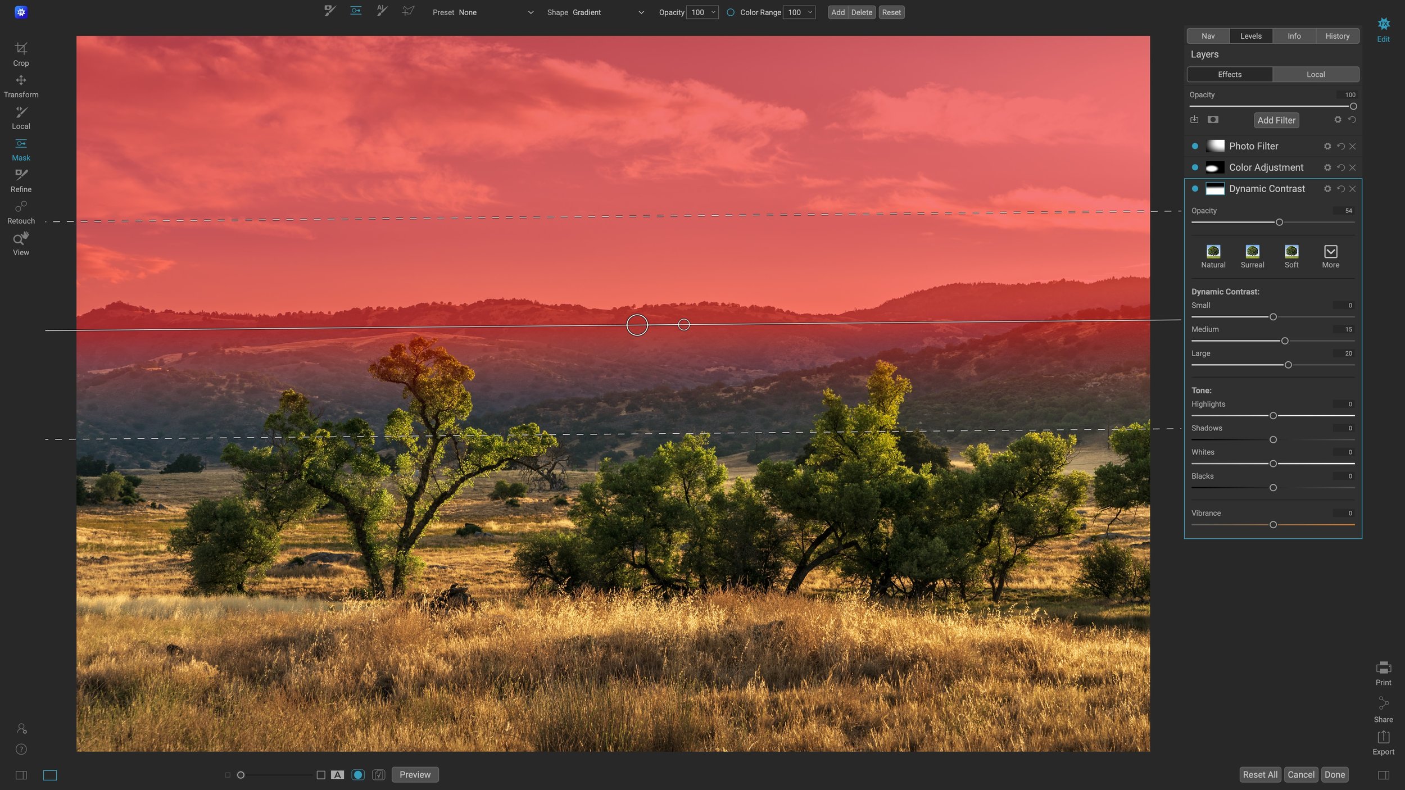
Task: Hide the Dynamic Contrast filter
Action: (1195, 188)
